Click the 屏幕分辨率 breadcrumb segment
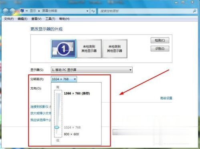Screen dimensions: 200x149 pos(50,11)
